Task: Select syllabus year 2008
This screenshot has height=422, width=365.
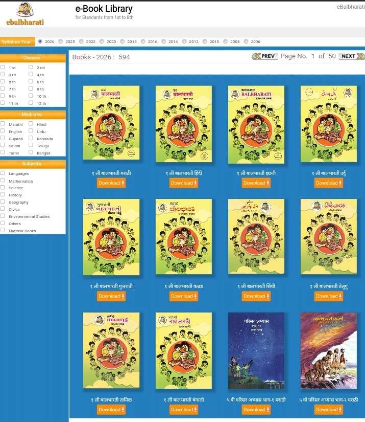Action: coord(225,41)
